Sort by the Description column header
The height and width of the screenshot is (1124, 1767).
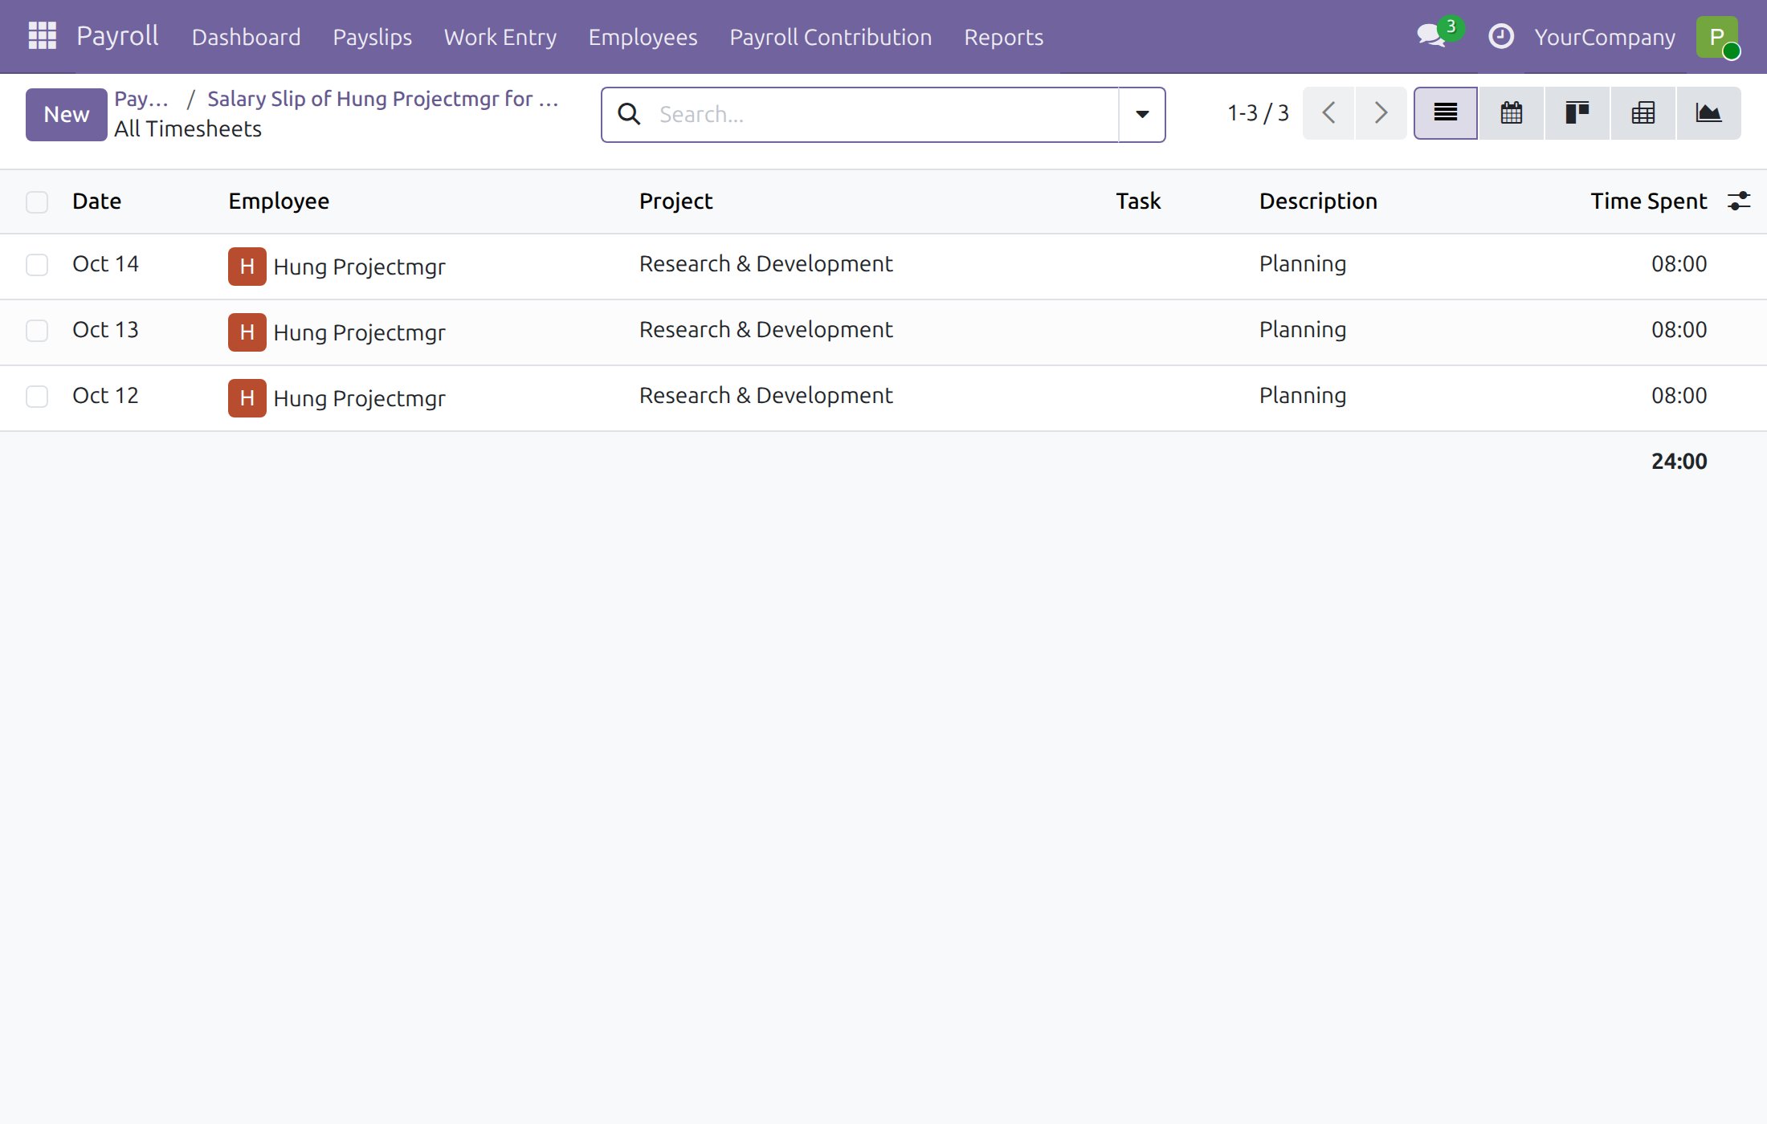point(1318,201)
